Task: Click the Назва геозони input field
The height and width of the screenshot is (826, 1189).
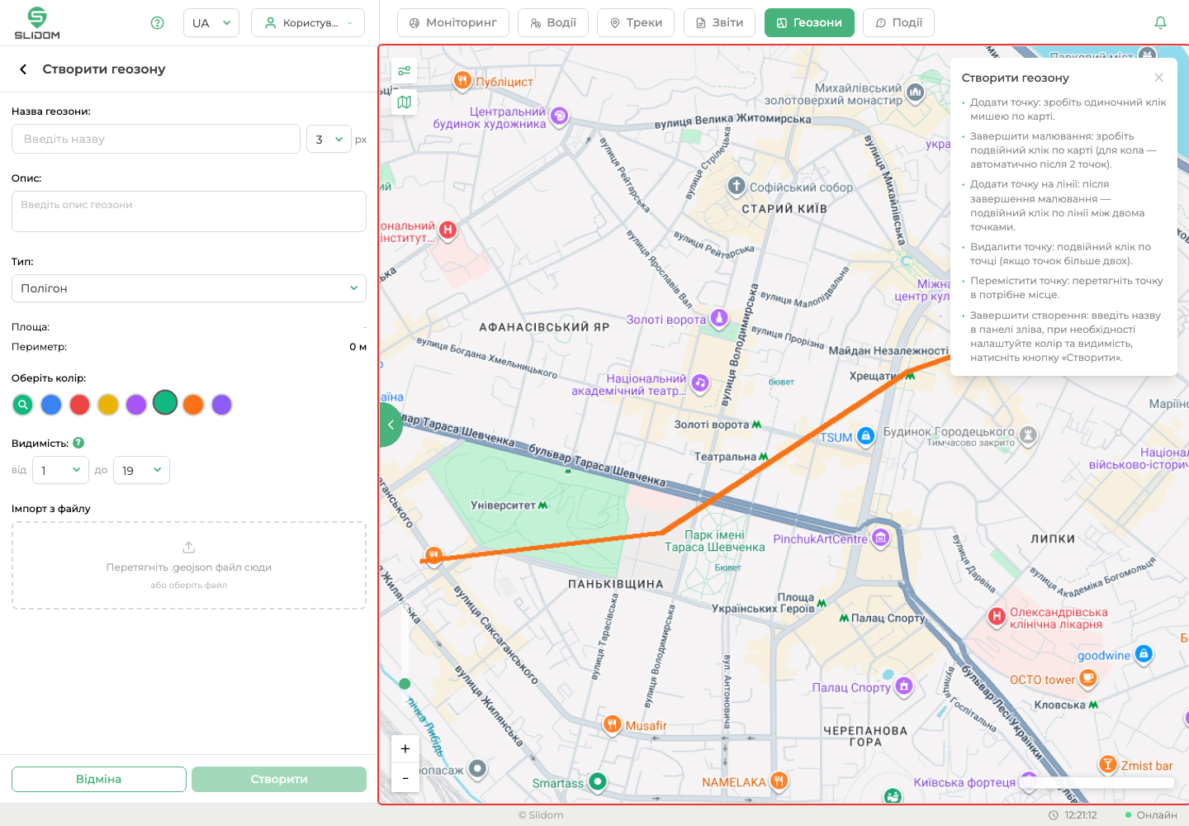Action: (x=156, y=139)
